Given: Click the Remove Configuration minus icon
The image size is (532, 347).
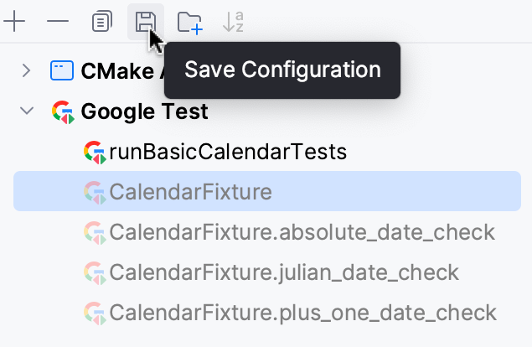Looking at the screenshot, I should [x=58, y=23].
